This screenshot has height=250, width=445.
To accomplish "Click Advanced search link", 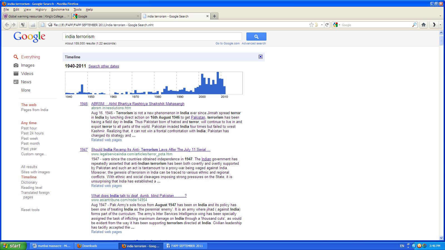I will pyautogui.click(x=254, y=43).
